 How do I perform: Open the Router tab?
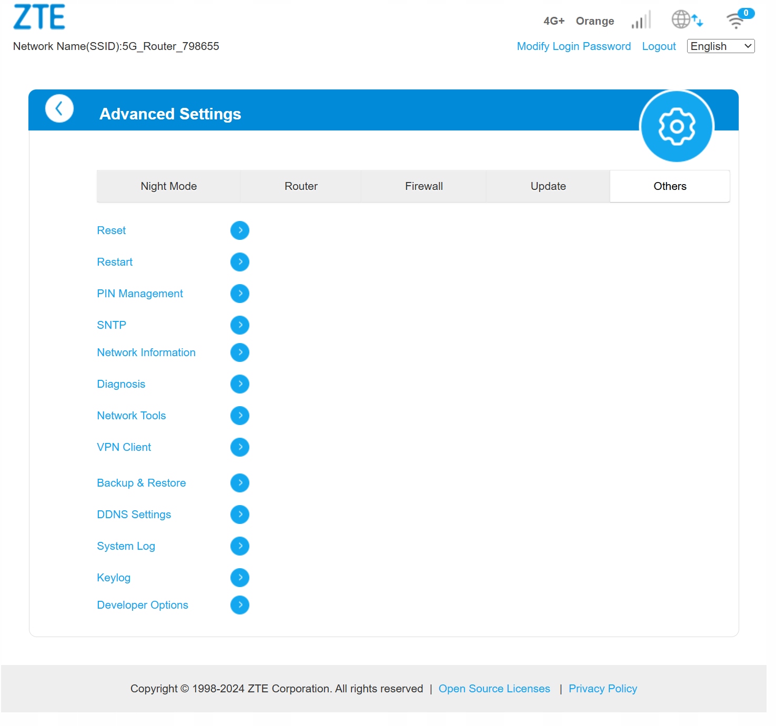click(301, 186)
